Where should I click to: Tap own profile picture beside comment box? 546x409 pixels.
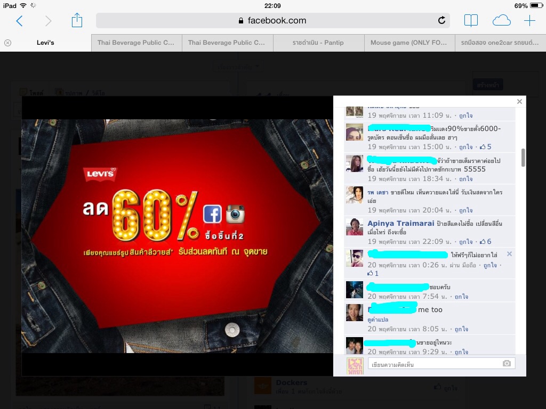click(355, 366)
